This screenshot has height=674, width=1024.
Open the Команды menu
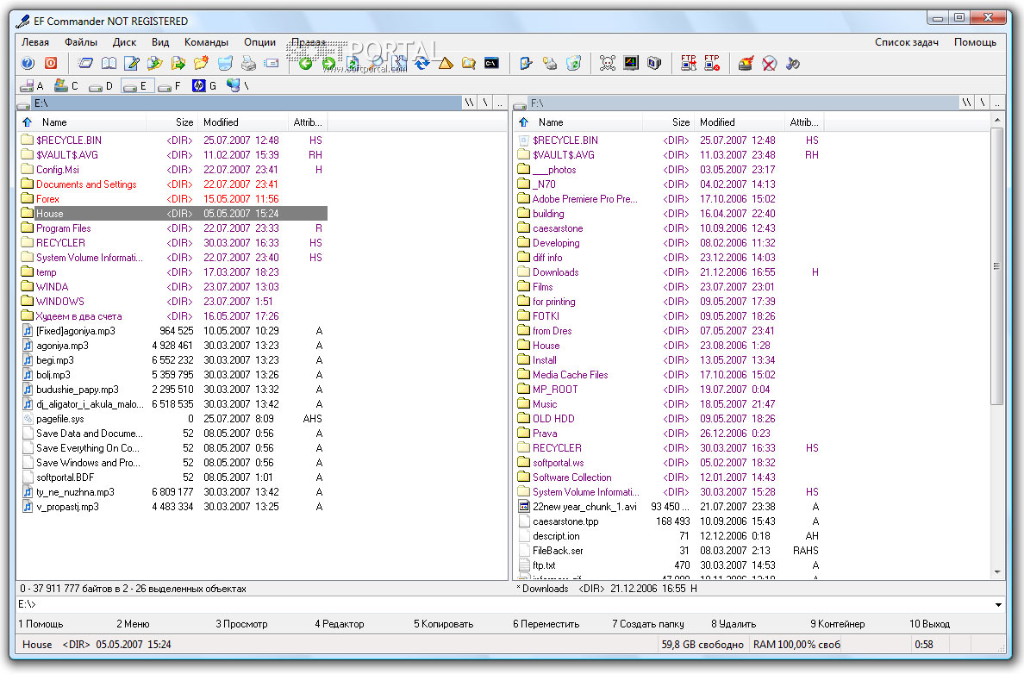[206, 41]
